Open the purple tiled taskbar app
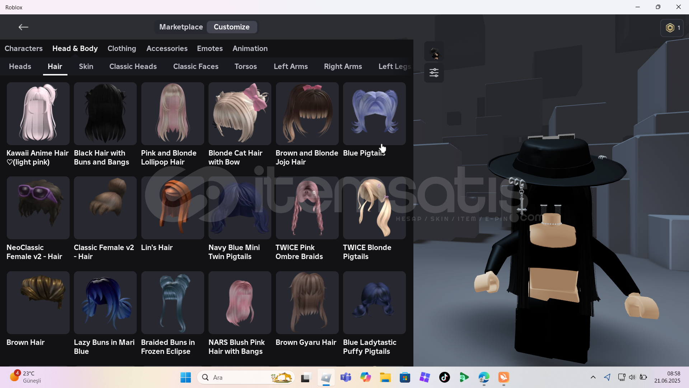689x388 pixels. click(x=425, y=377)
